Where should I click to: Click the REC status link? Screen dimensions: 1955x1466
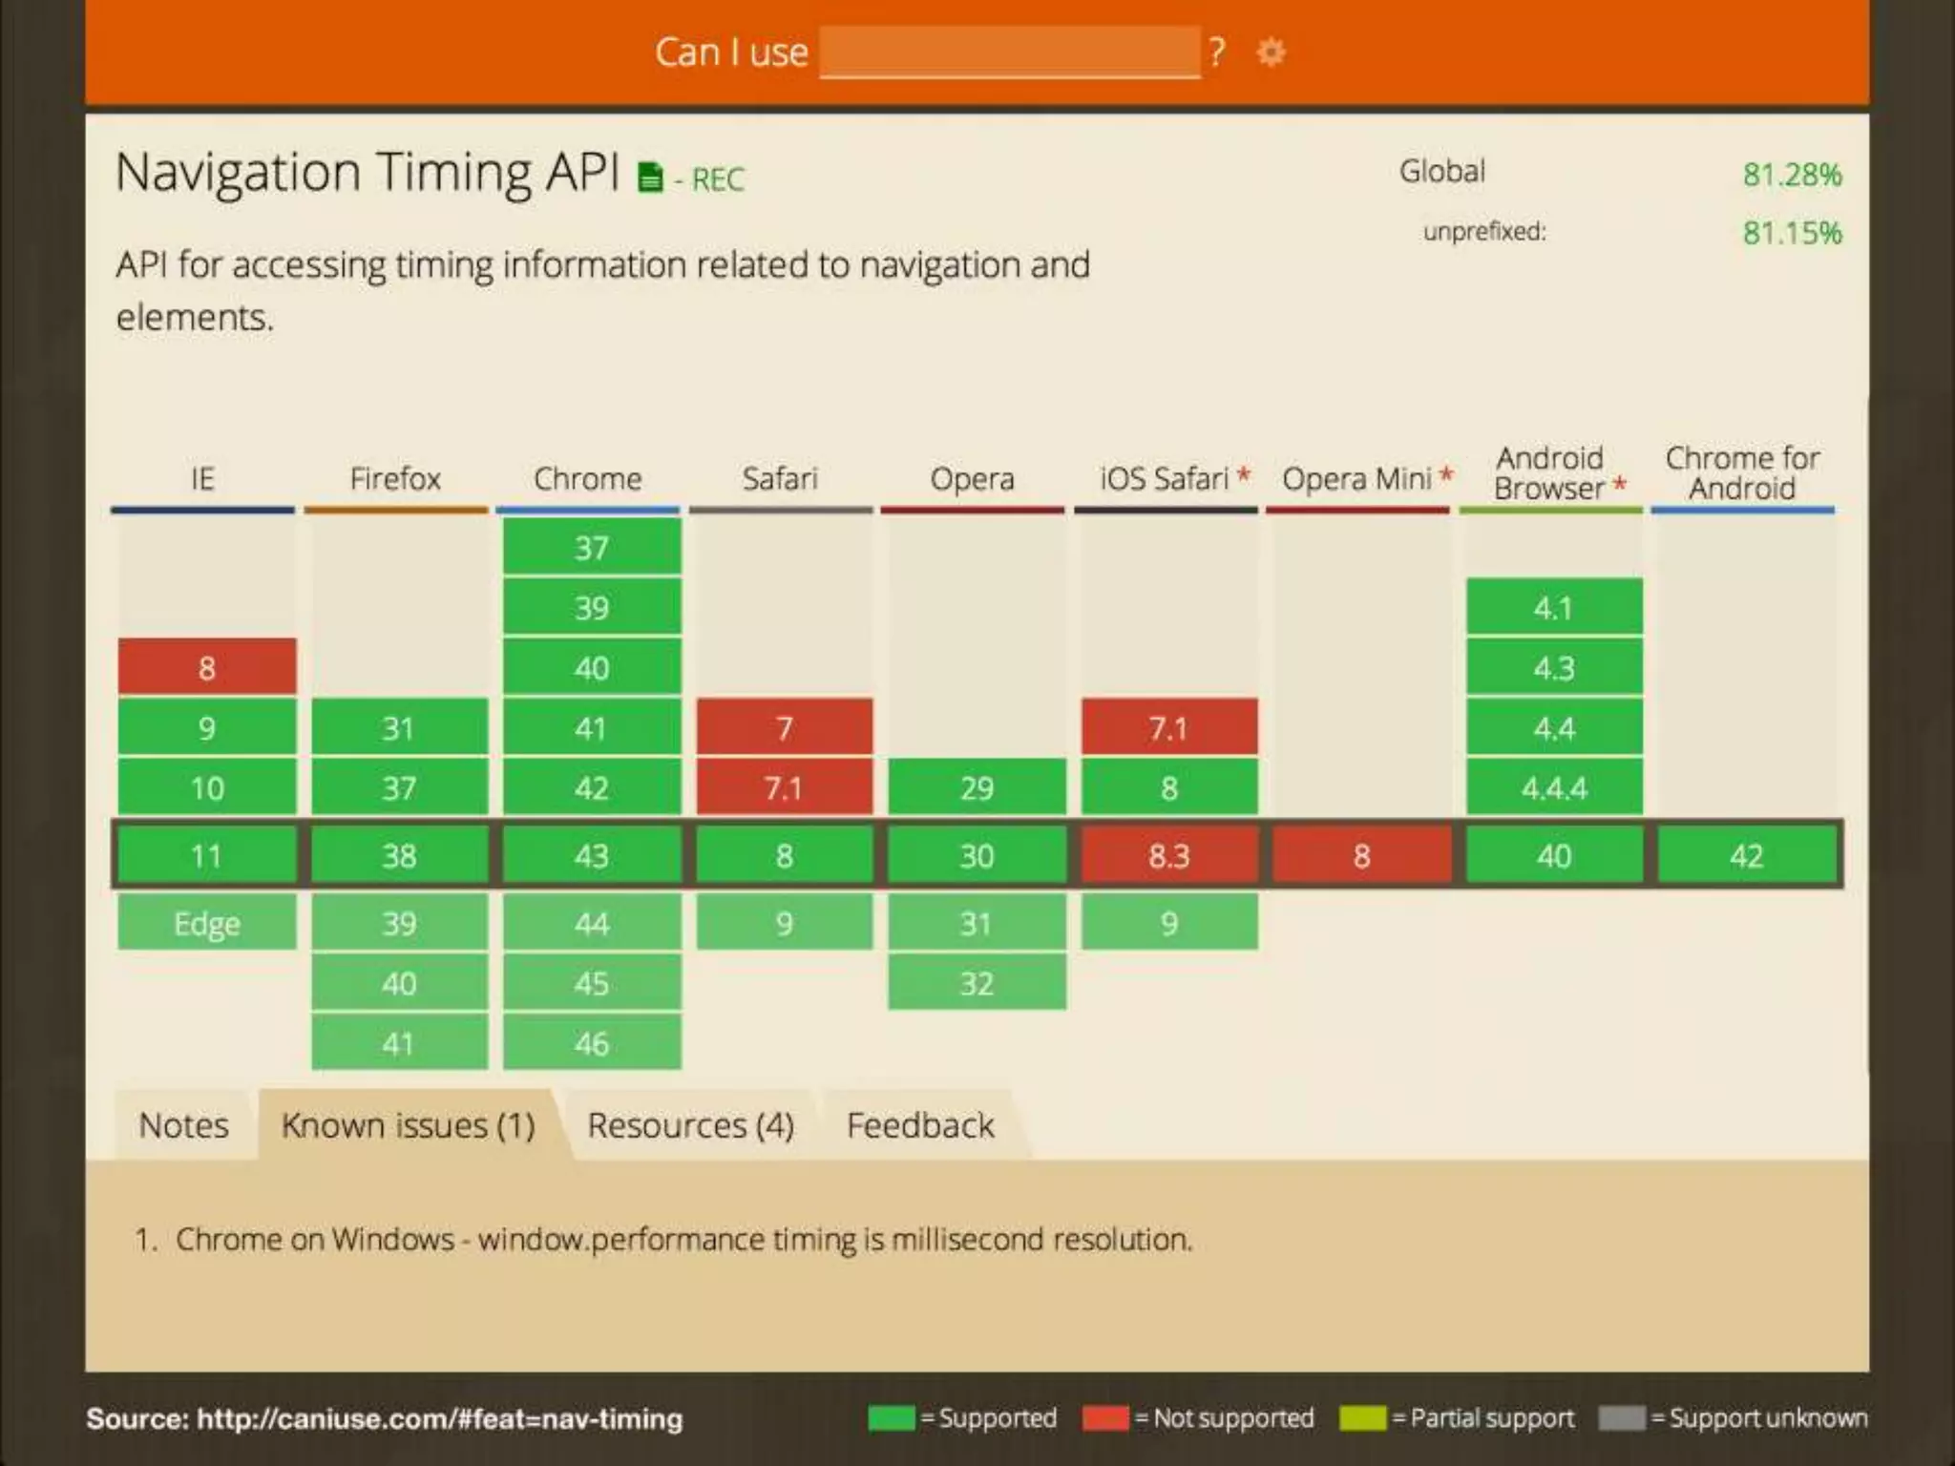point(717,179)
